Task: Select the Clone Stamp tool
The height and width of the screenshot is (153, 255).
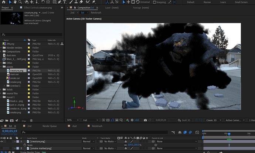Action: tap(76, 2)
